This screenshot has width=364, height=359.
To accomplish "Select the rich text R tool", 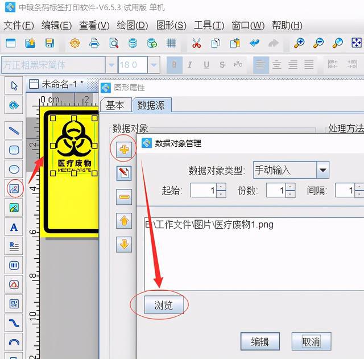I will coord(14,246).
